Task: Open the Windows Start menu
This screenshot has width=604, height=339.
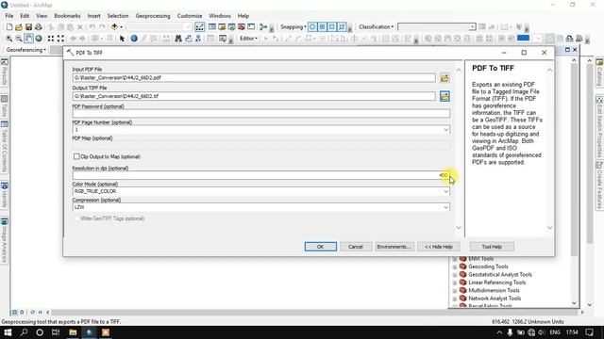Action: tap(8, 332)
